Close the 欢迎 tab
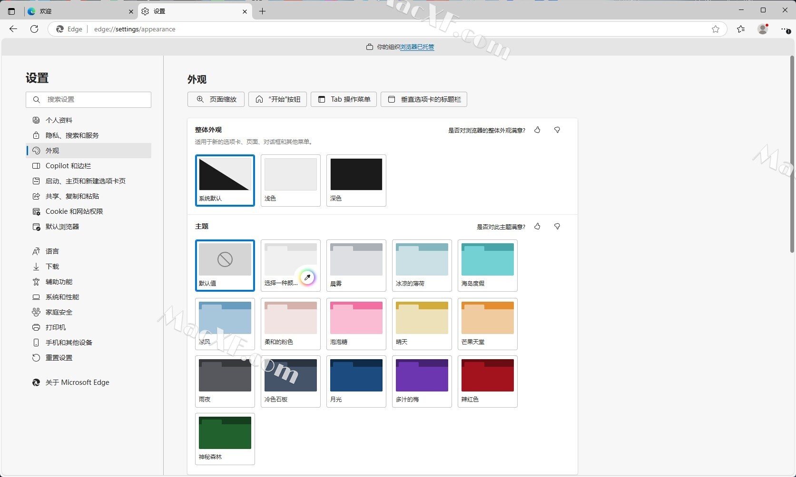This screenshot has width=796, height=477. [131, 11]
